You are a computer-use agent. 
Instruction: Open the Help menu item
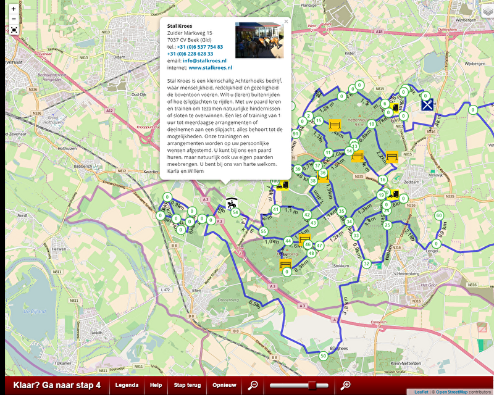click(156, 385)
